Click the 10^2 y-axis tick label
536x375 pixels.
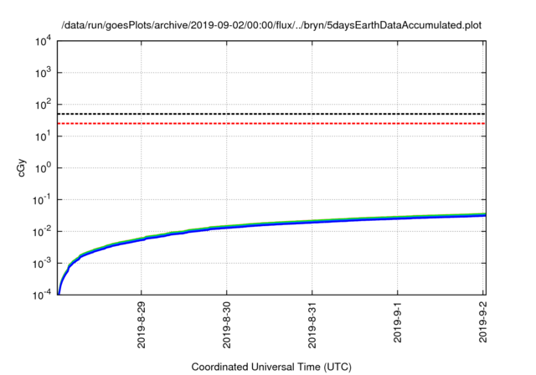click(x=43, y=105)
